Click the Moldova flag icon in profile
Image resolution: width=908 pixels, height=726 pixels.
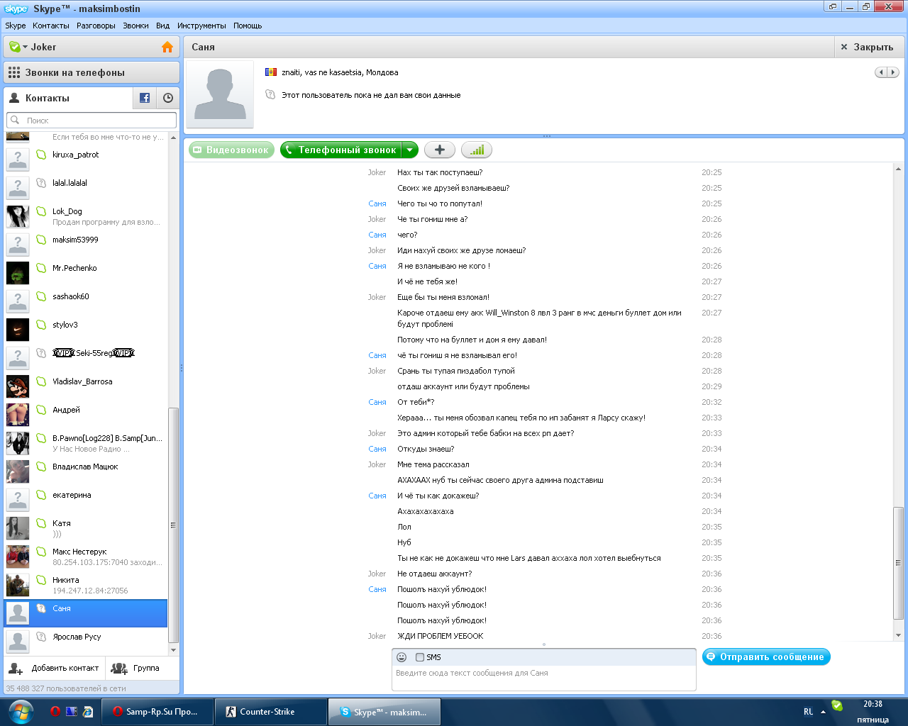click(270, 72)
